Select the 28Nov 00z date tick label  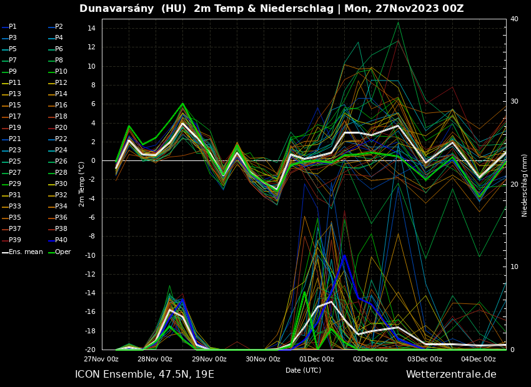(155, 359)
